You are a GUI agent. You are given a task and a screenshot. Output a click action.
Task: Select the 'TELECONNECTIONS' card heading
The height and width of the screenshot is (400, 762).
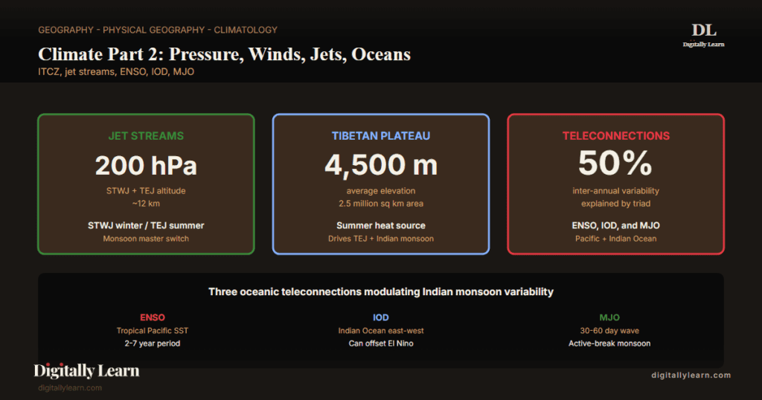(615, 136)
